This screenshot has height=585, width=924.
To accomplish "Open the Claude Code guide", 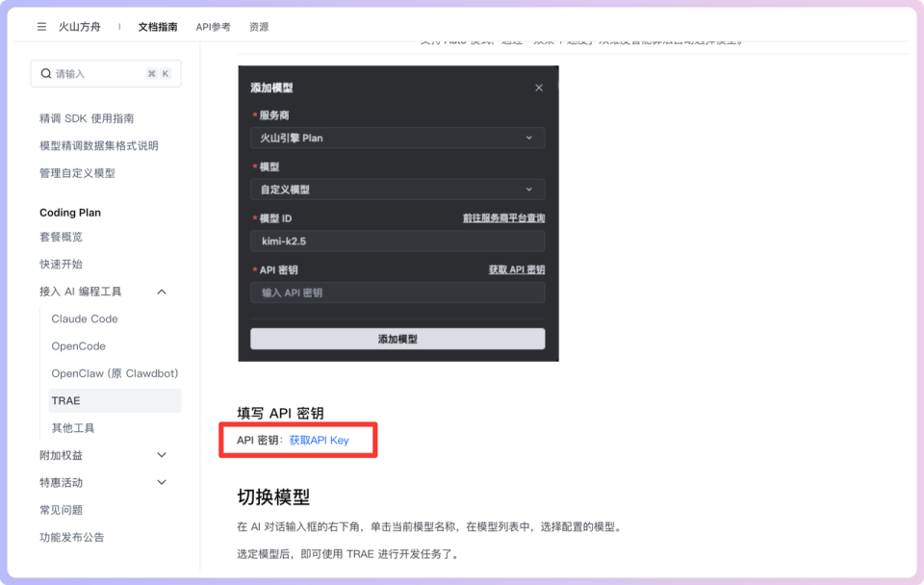I will click(x=84, y=318).
